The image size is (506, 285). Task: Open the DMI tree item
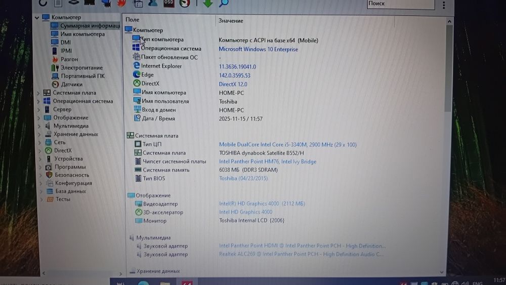(x=65, y=43)
